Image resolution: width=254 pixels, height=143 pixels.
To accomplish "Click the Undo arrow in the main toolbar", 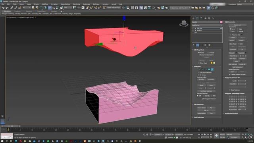I will coord(3,8).
